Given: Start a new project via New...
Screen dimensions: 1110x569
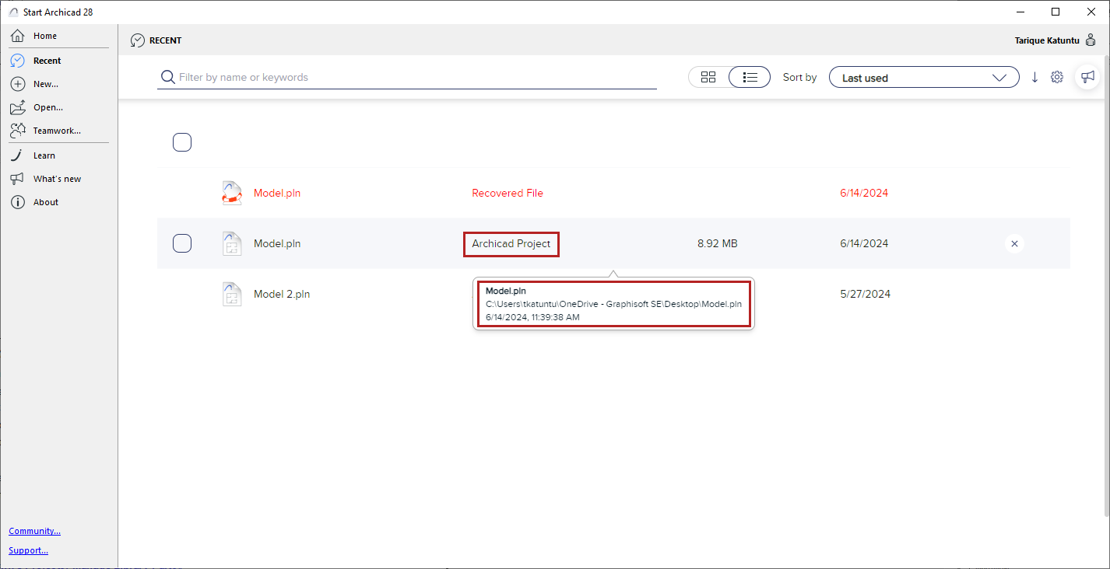Looking at the screenshot, I should pyautogui.click(x=45, y=84).
